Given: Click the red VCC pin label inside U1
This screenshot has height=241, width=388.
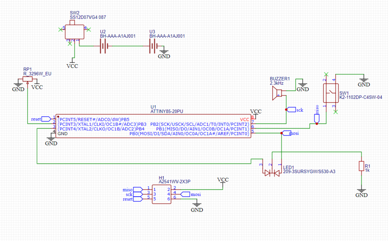Looking at the screenshot, I should tap(244, 119).
